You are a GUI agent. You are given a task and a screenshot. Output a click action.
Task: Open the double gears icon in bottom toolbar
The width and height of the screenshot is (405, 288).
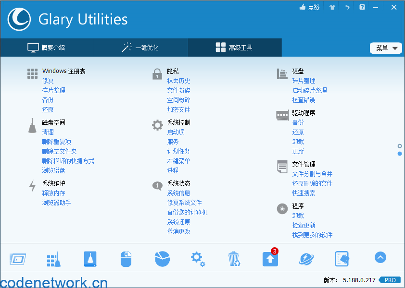198,259
